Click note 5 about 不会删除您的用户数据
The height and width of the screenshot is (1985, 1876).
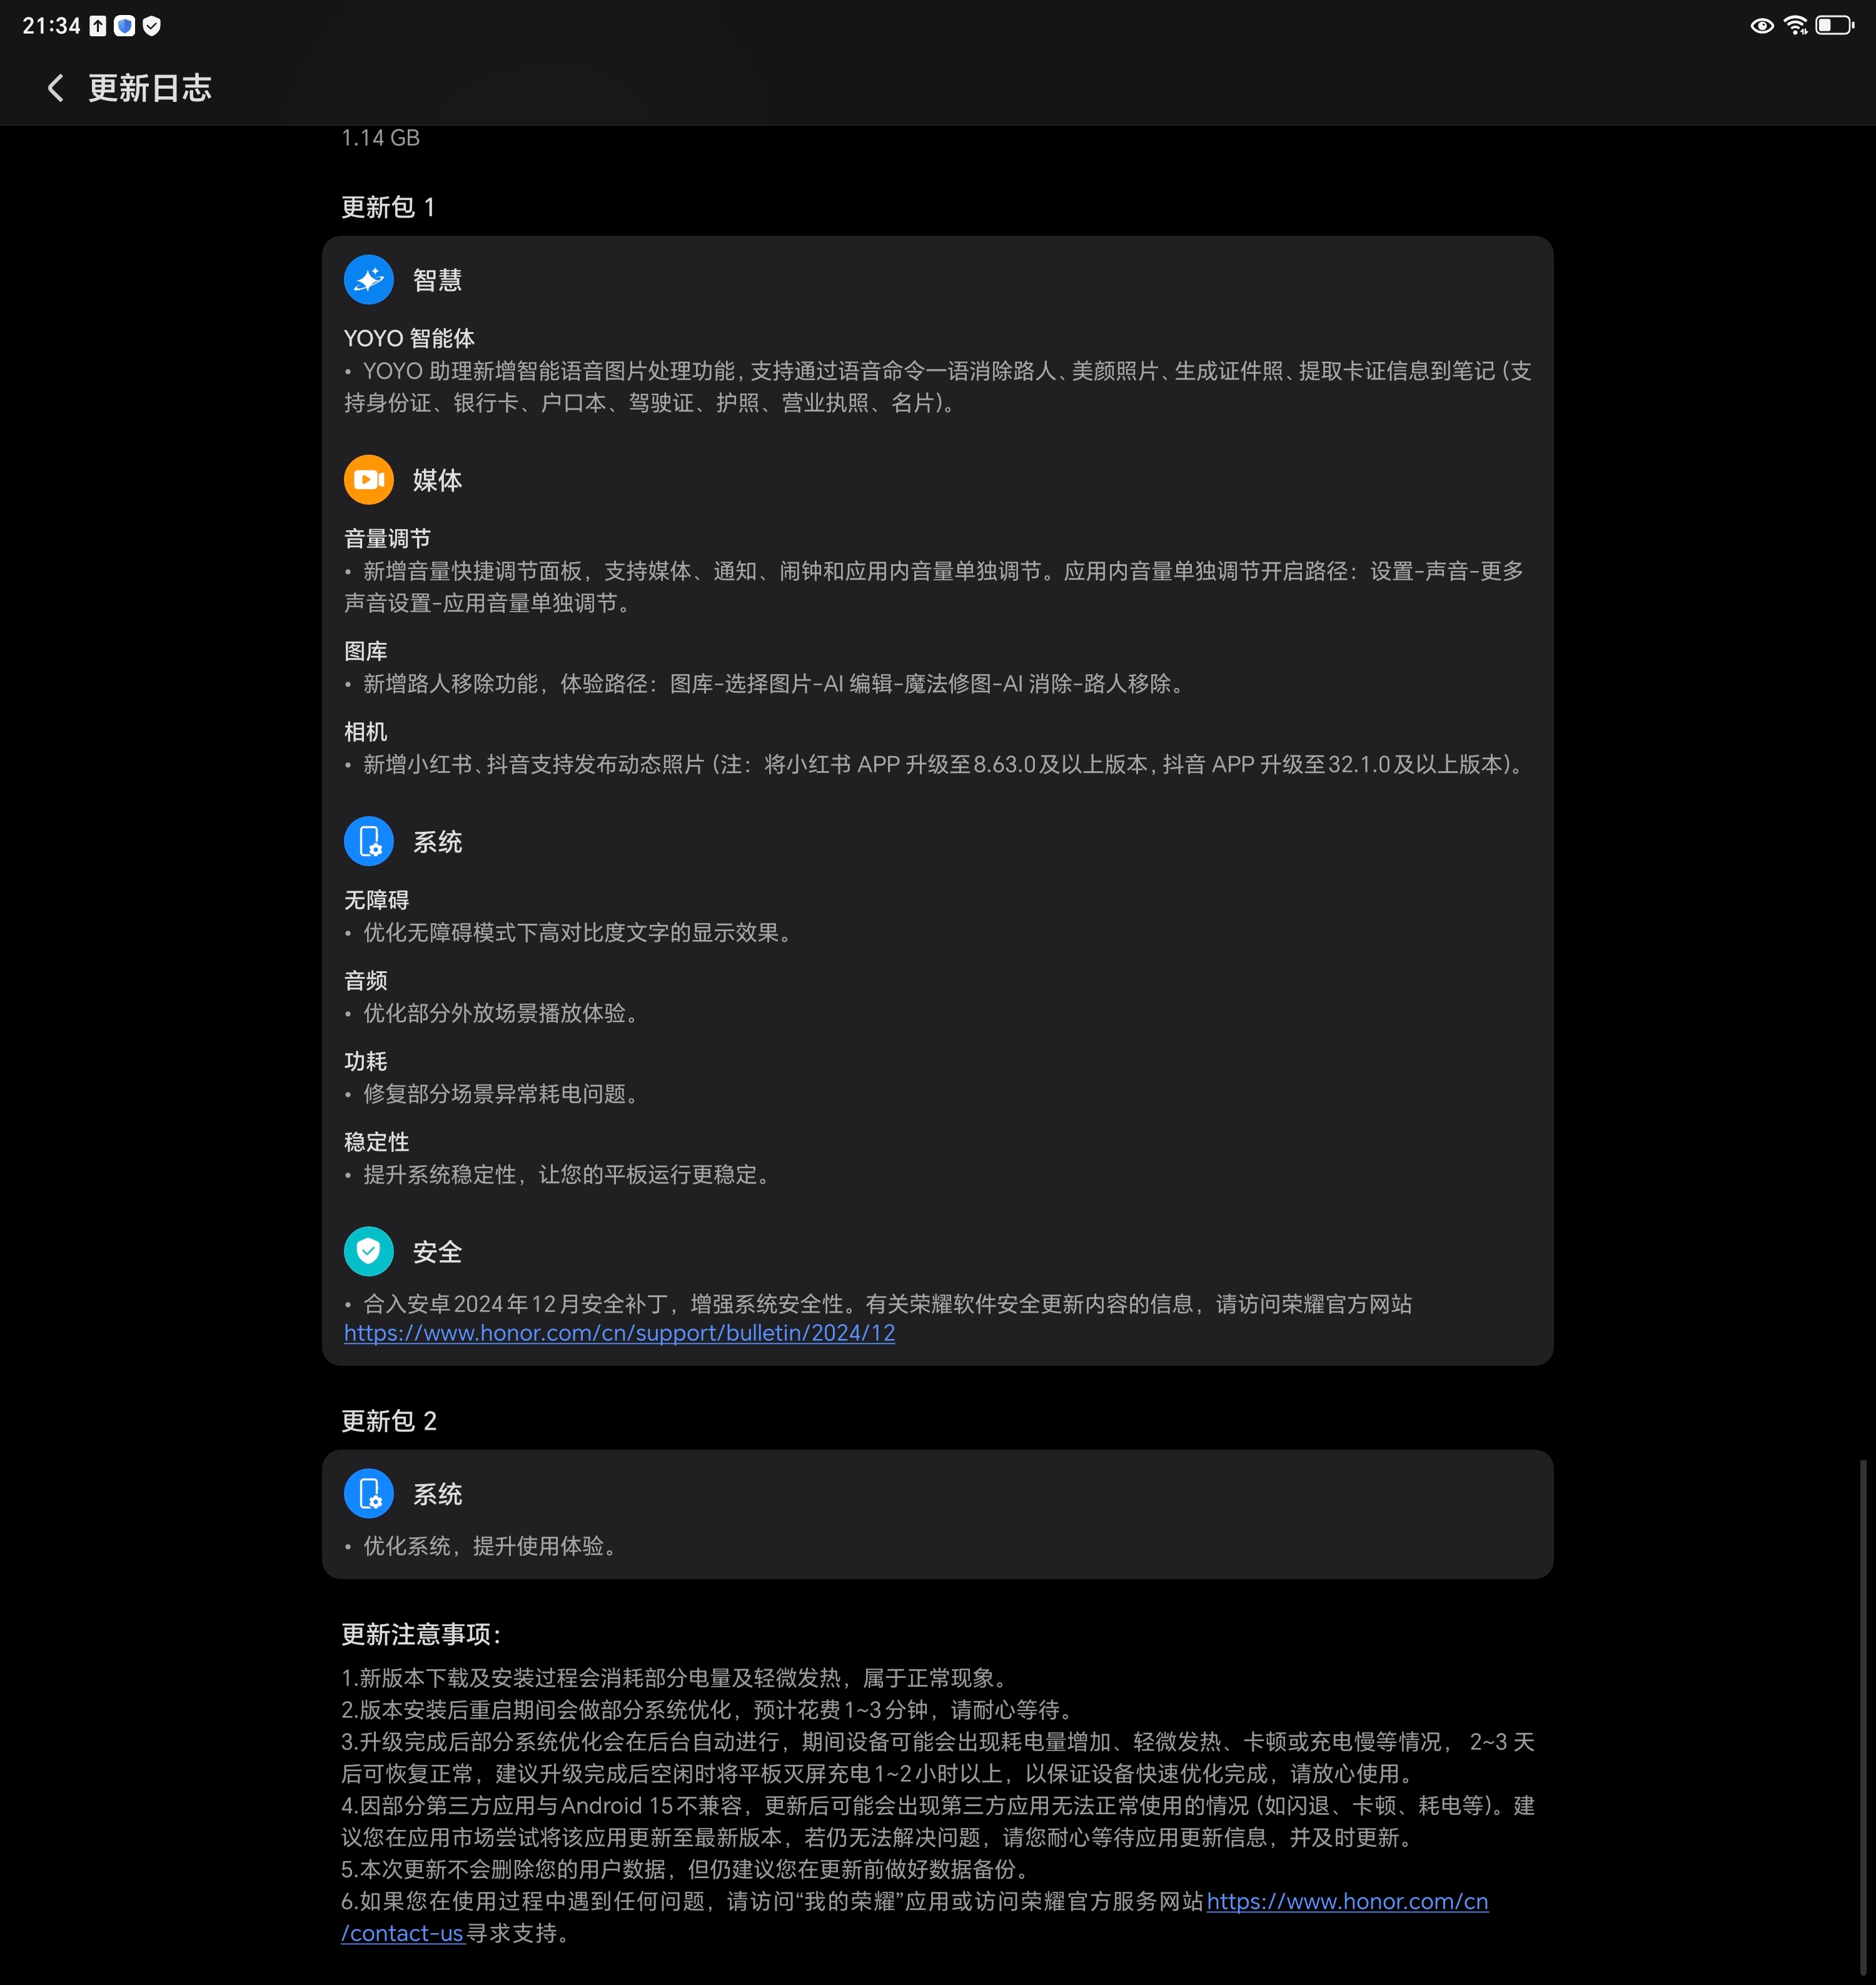[688, 1870]
